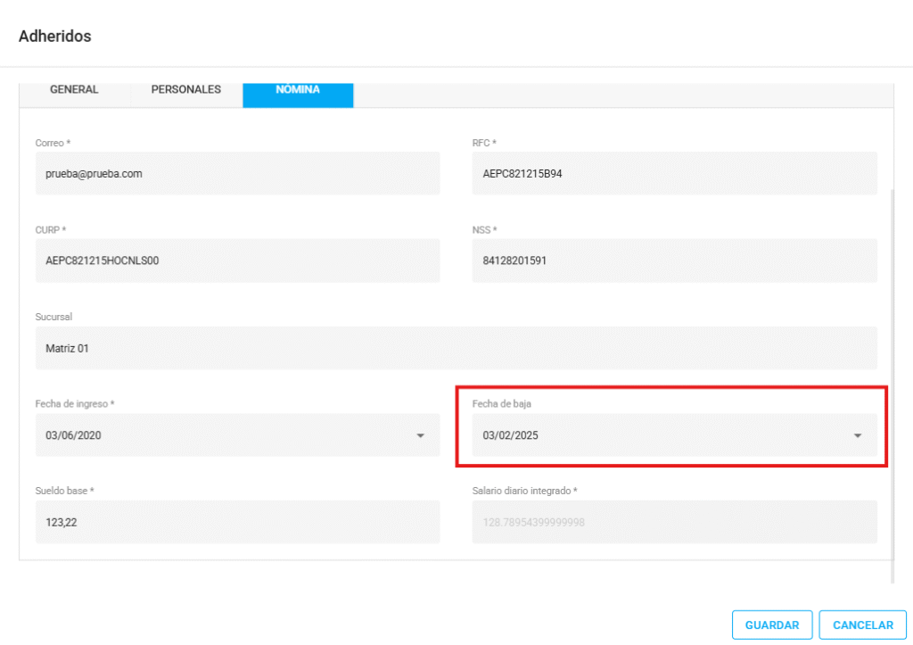
Task: Expand the Fecha de ingreso dropdown arrow
Action: click(x=420, y=435)
